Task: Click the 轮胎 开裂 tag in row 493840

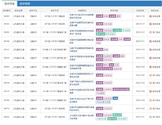Action: [x=114, y=65]
